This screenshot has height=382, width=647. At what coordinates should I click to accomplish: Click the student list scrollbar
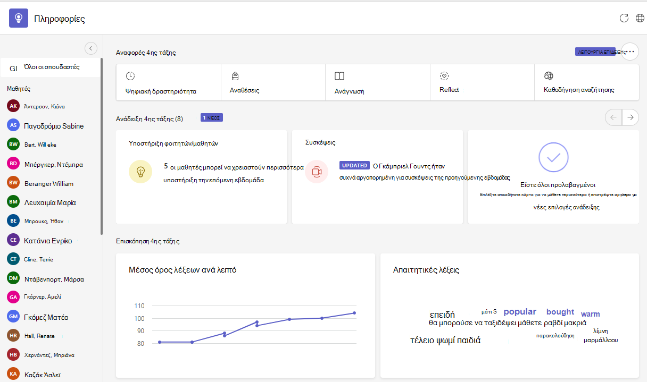(101, 147)
